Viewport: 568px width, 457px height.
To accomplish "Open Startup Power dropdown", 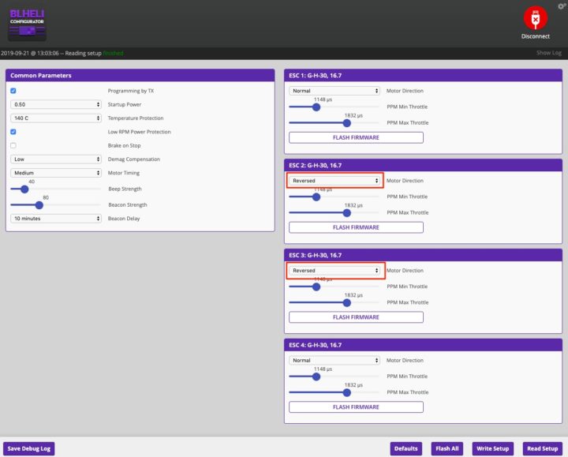I will 55,104.
